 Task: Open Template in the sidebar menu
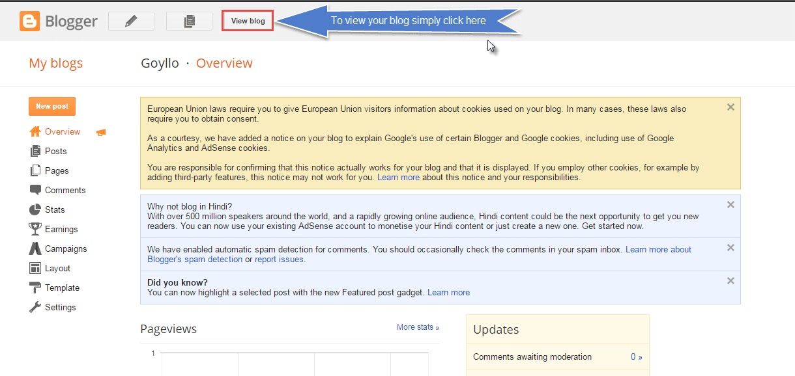pos(62,288)
